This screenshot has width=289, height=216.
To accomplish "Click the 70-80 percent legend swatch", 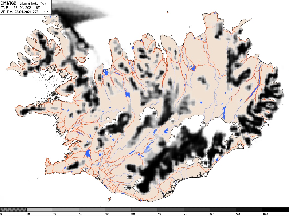I will click(197, 210).
